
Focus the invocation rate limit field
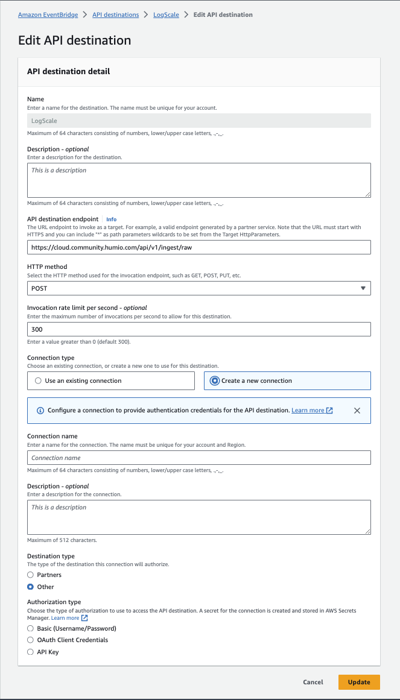pos(199,329)
